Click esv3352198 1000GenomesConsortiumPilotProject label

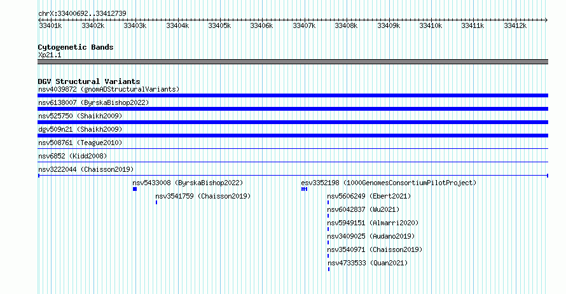coord(389,183)
